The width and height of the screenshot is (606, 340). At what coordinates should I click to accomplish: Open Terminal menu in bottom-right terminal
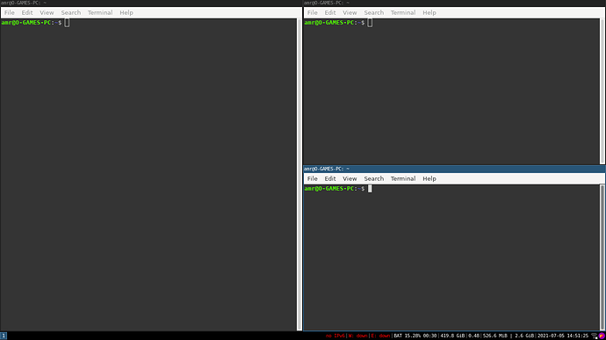403,178
